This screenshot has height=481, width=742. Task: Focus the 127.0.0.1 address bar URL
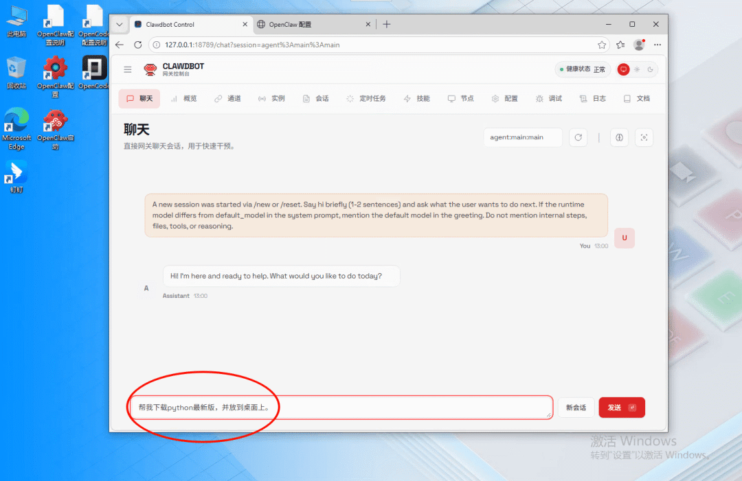252,45
